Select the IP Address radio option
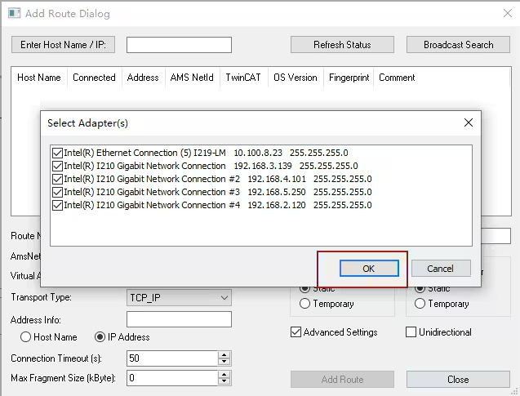This screenshot has height=396, width=520. tap(101, 337)
